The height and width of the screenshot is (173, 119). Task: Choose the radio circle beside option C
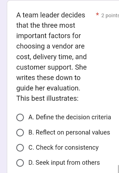coord(20,148)
